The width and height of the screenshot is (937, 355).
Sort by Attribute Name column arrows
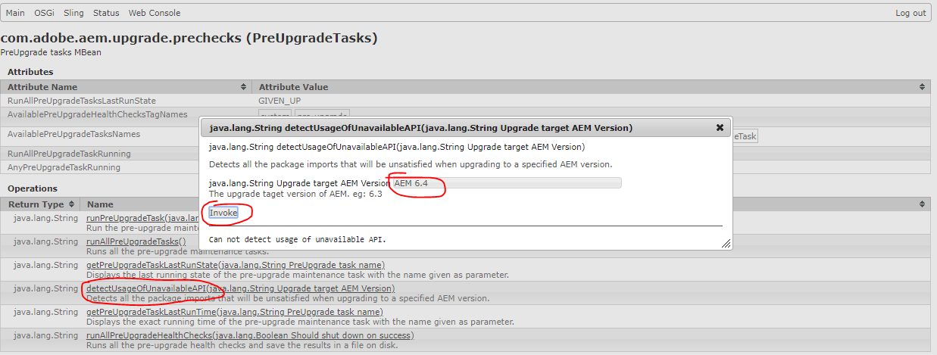(x=243, y=87)
